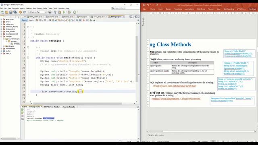Expand the user_in project node

coord(2,54)
